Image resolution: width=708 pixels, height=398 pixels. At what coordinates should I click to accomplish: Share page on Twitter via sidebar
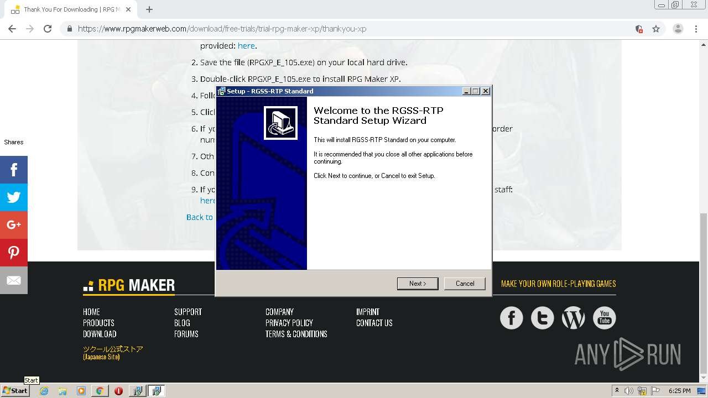pos(14,197)
